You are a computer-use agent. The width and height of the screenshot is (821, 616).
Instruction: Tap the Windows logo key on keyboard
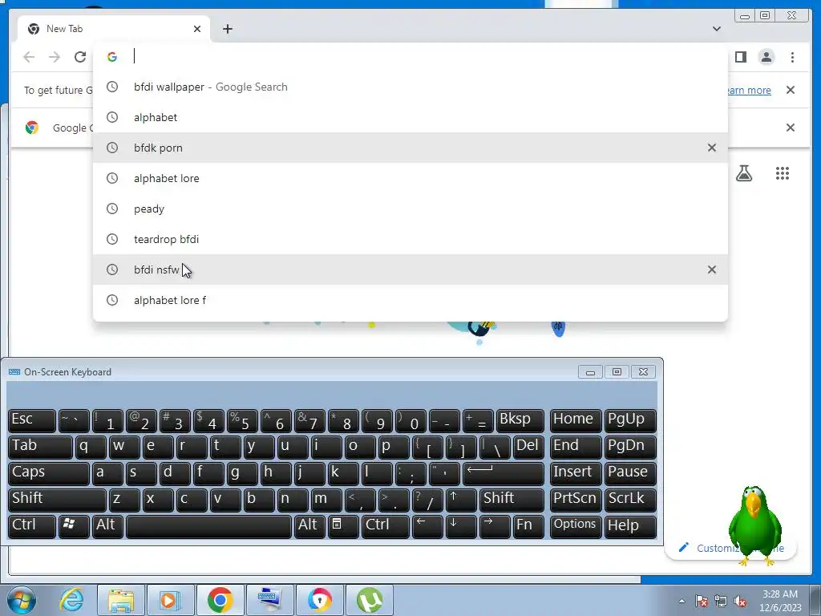[74, 526]
